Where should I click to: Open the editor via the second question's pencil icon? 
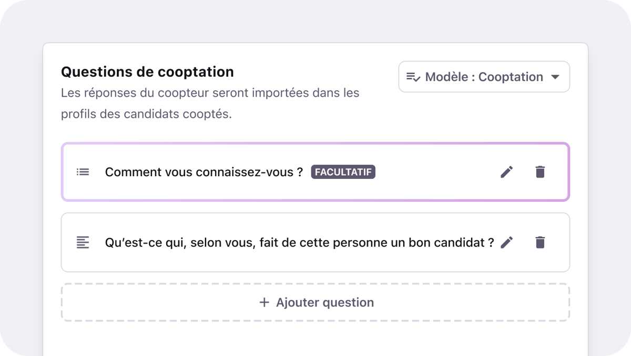[506, 242]
